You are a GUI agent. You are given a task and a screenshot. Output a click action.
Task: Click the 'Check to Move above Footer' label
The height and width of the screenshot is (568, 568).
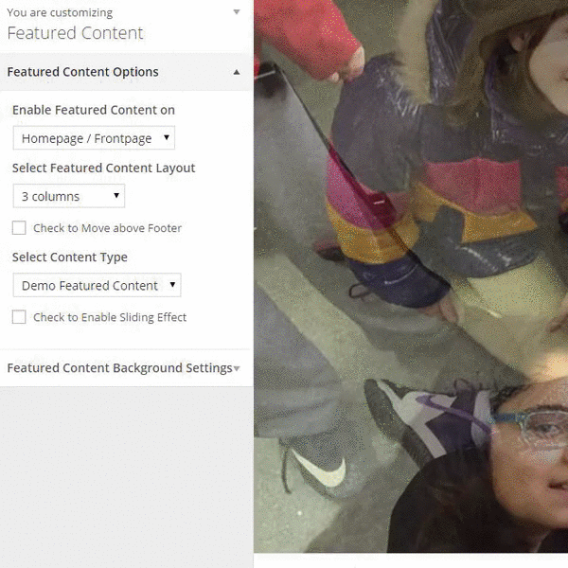107,228
